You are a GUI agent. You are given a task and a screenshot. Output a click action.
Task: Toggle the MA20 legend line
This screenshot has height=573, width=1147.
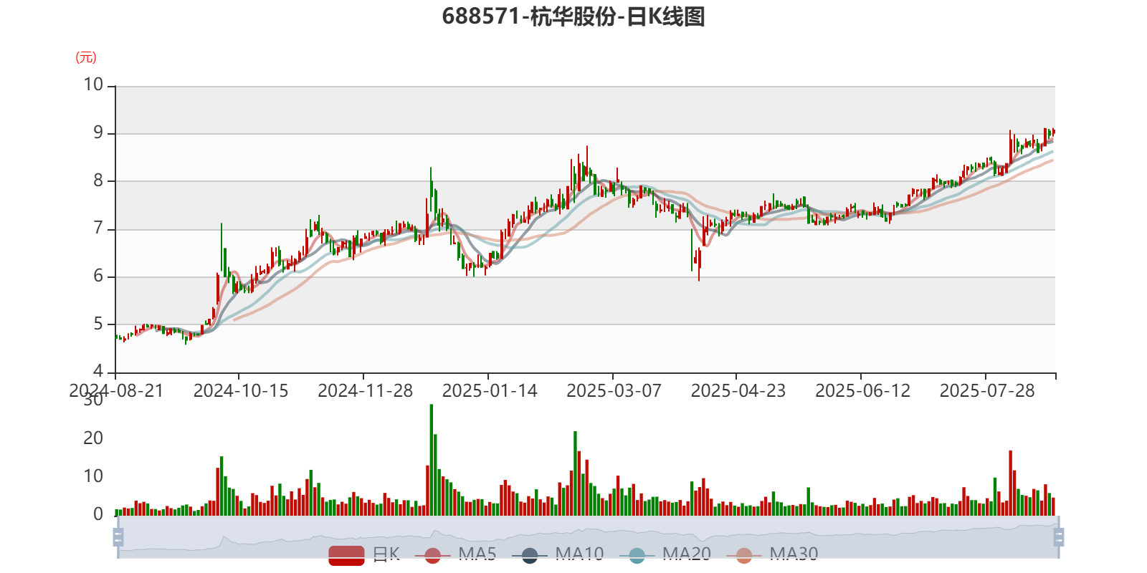click(665, 554)
